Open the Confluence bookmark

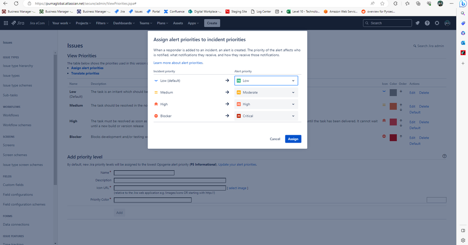(174, 12)
